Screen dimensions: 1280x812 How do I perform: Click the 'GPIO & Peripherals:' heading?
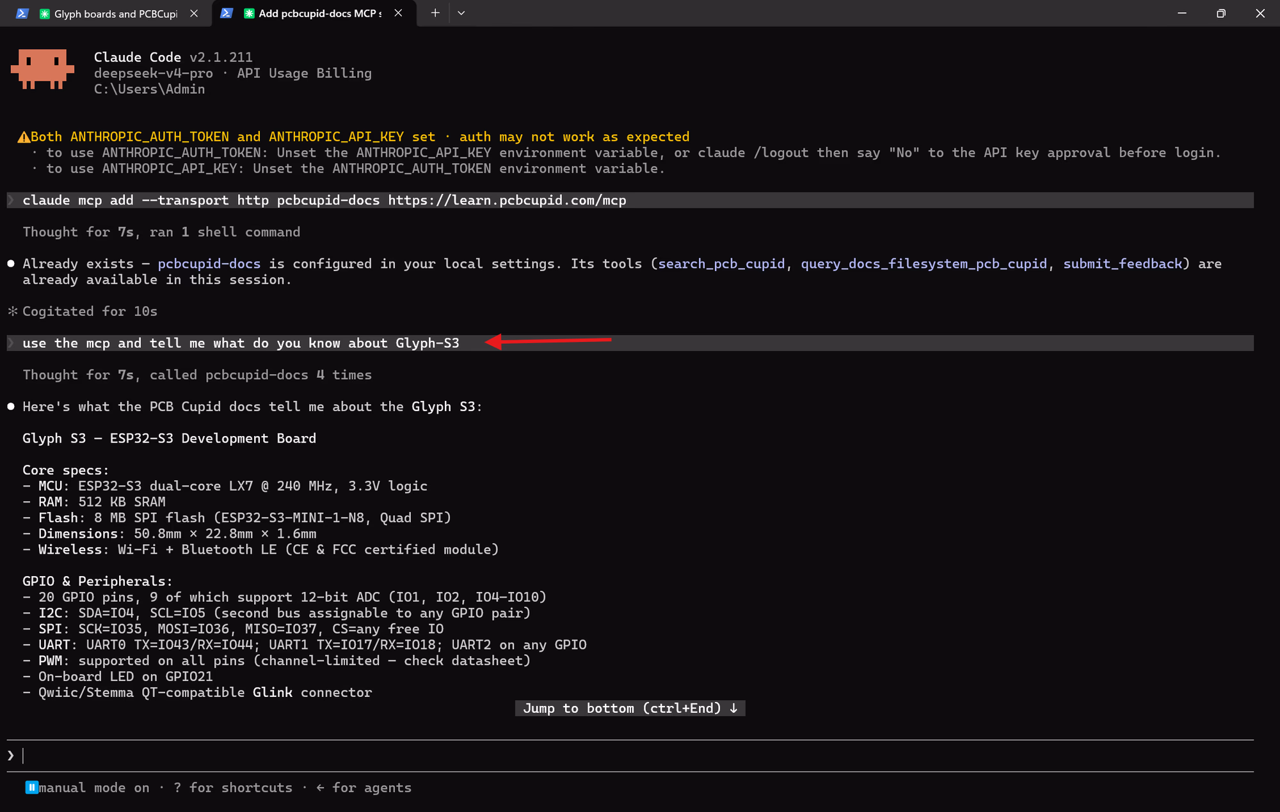[97, 582]
